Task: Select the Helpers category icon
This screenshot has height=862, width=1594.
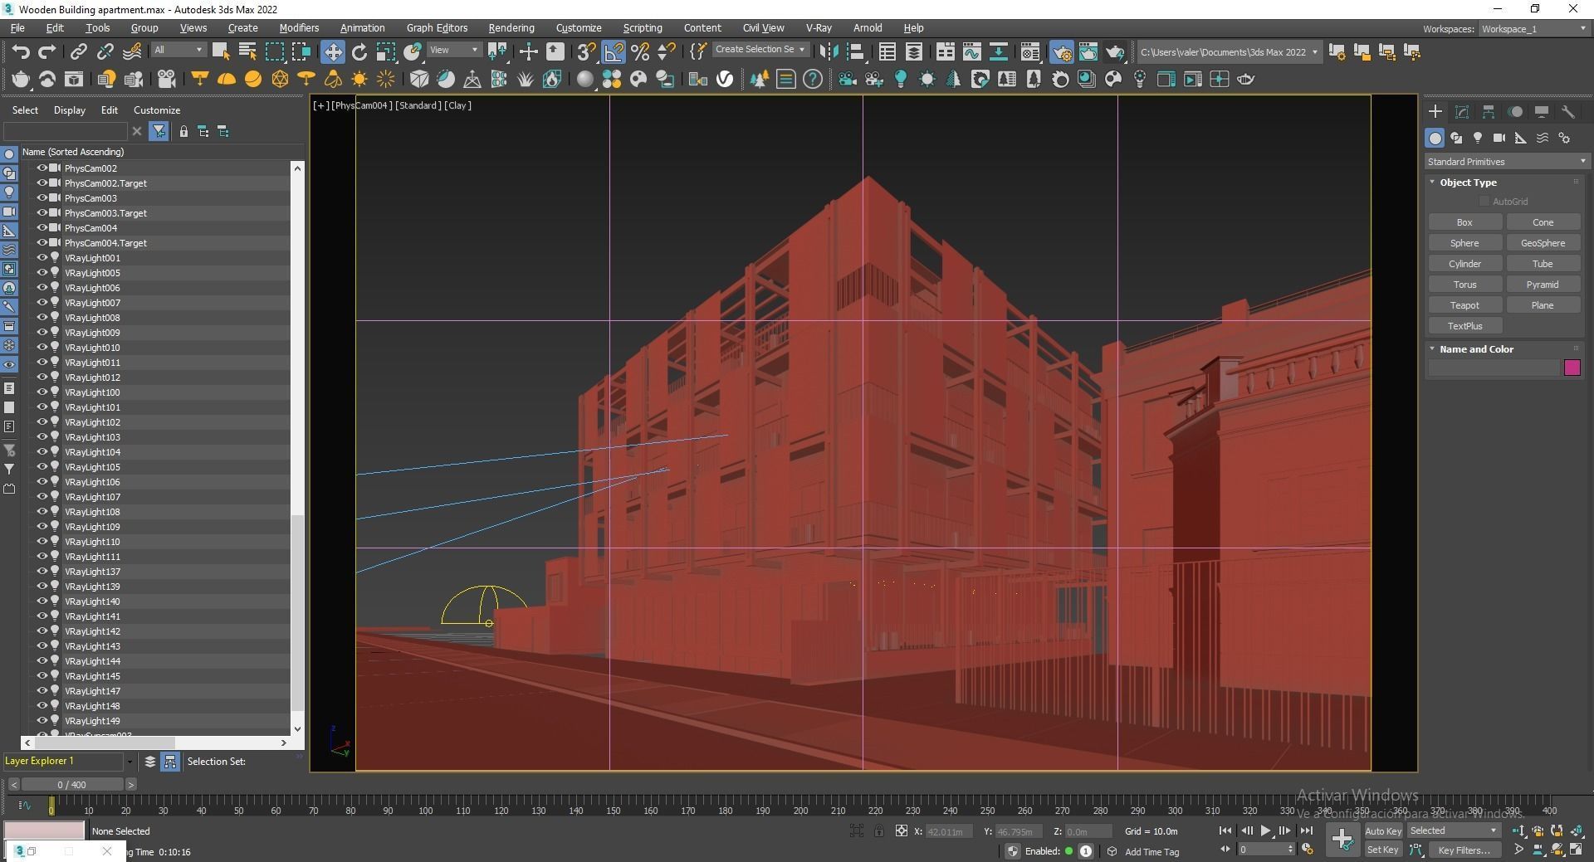Action: [1521, 138]
